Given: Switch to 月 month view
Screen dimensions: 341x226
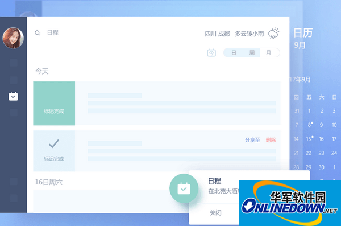Looking at the screenshot, I should (x=269, y=53).
